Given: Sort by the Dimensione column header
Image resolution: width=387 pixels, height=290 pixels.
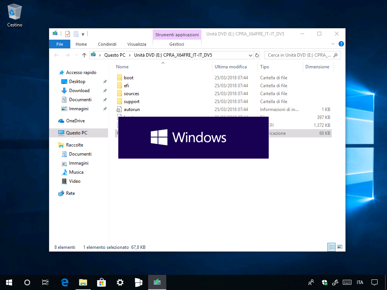Looking at the screenshot, I should pyautogui.click(x=317, y=67).
